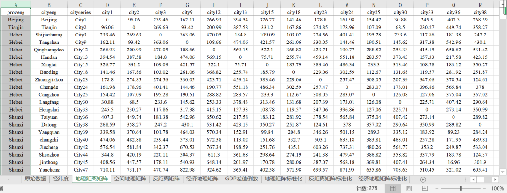Click the cell with value 822.98

click(187, 170)
